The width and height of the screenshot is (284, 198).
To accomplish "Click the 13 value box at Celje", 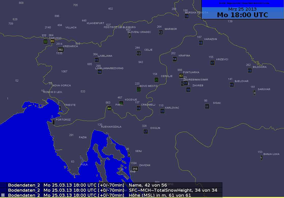I will click(139, 53).
